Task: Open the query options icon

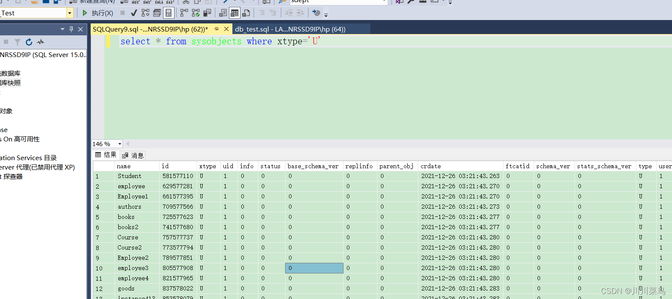Action: pos(157,13)
